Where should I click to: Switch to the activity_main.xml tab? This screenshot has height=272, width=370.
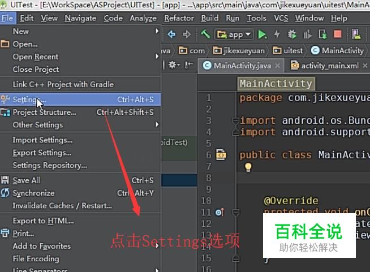tap(329, 66)
